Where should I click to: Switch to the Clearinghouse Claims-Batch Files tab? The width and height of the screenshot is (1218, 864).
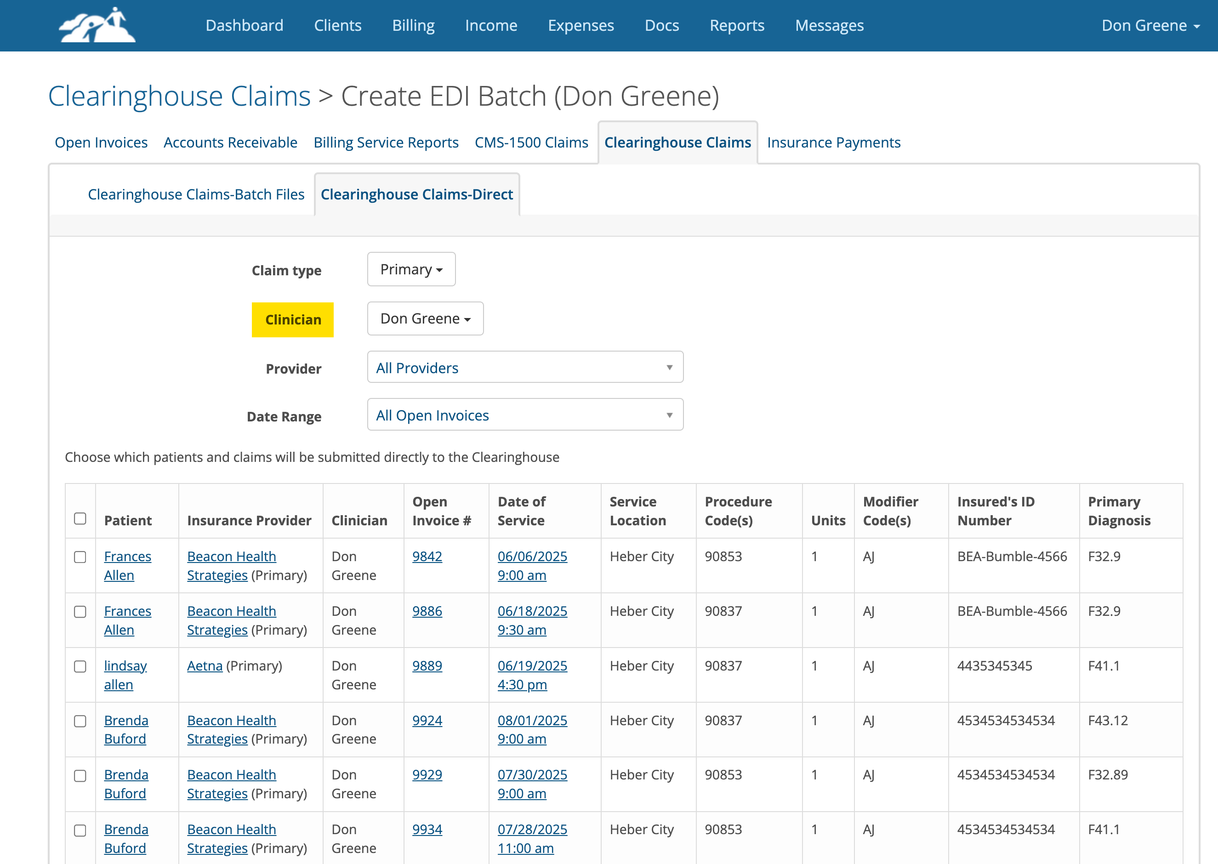click(196, 194)
